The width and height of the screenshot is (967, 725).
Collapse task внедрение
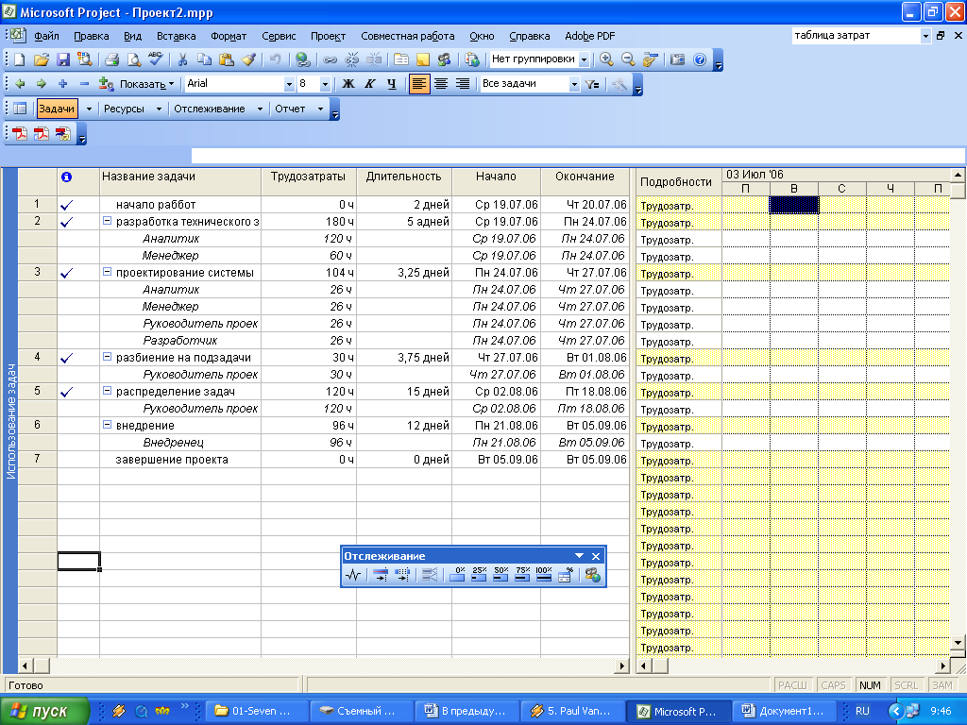point(107,424)
